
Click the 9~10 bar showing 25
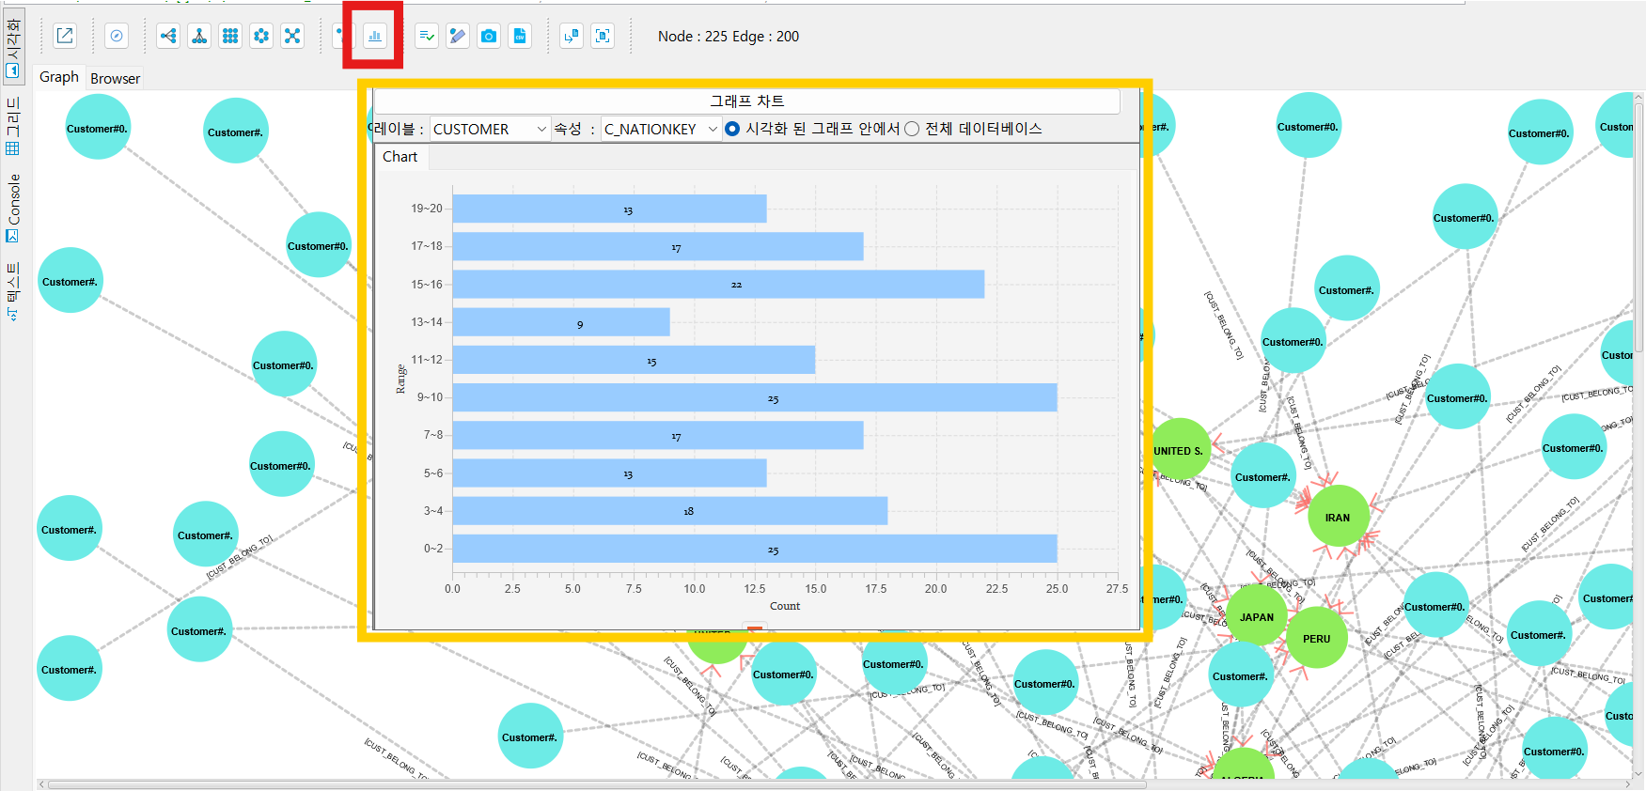point(755,397)
